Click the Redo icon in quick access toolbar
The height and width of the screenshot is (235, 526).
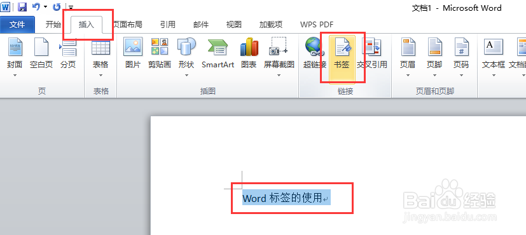pos(57,6)
